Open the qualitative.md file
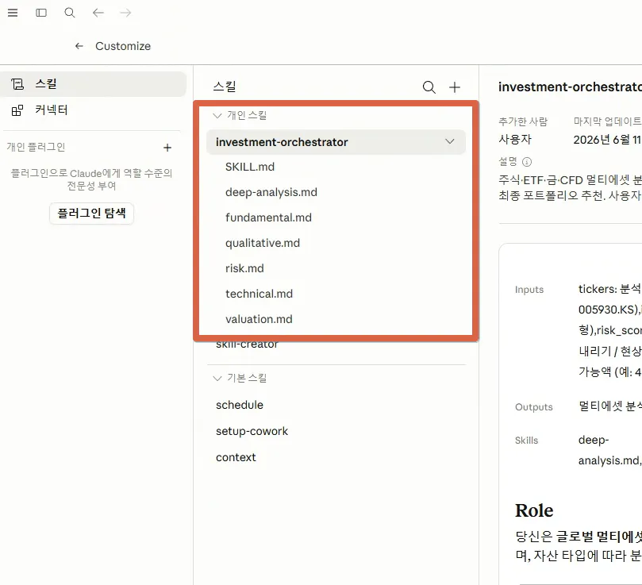The width and height of the screenshot is (642, 585). pos(263,243)
